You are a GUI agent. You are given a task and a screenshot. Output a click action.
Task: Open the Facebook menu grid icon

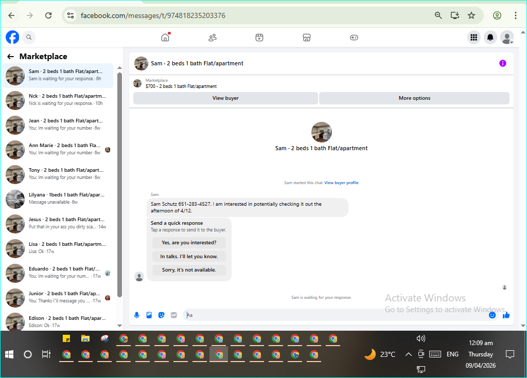point(474,38)
